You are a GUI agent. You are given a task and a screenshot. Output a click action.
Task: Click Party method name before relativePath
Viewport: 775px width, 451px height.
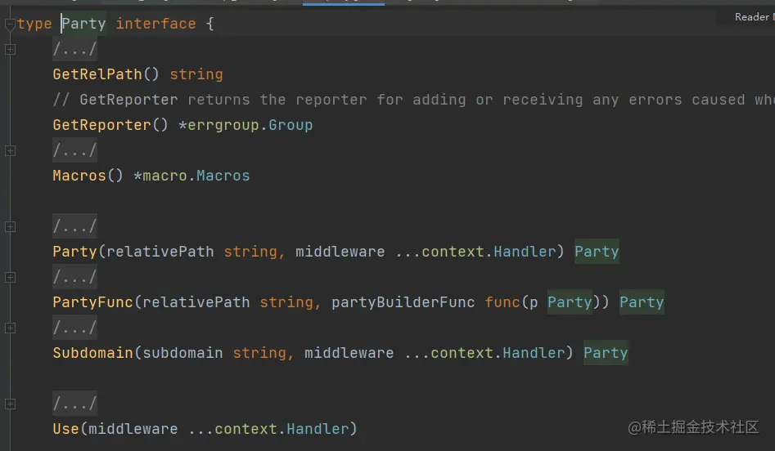(x=74, y=252)
